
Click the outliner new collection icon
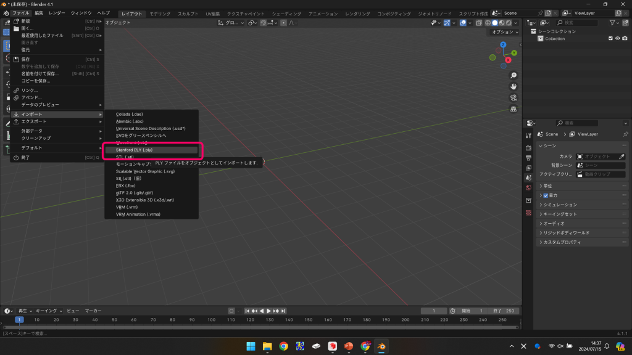tap(626, 23)
